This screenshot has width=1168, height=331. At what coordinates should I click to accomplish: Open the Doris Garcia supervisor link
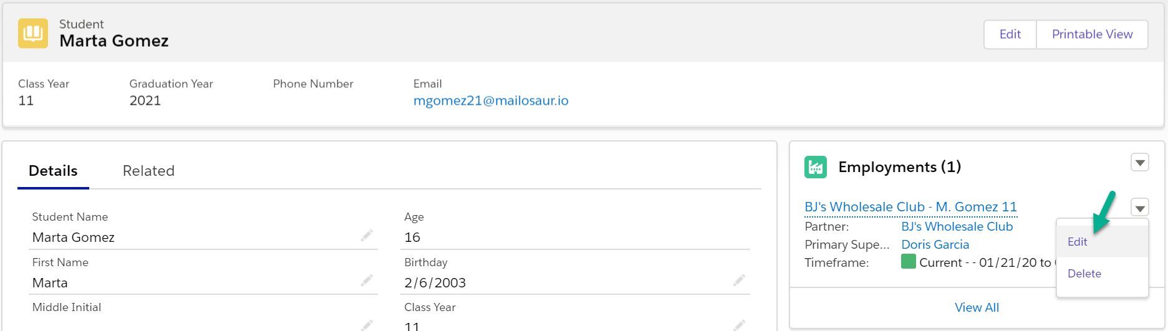click(935, 244)
